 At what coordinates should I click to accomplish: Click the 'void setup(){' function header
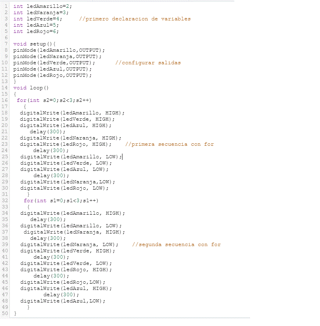pyautogui.click(x=34, y=44)
